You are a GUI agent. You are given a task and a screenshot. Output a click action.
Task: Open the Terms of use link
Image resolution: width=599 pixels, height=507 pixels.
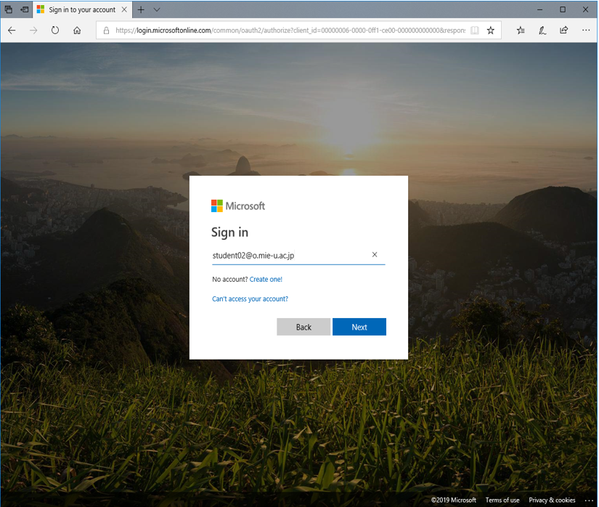click(x=502, y=500)
